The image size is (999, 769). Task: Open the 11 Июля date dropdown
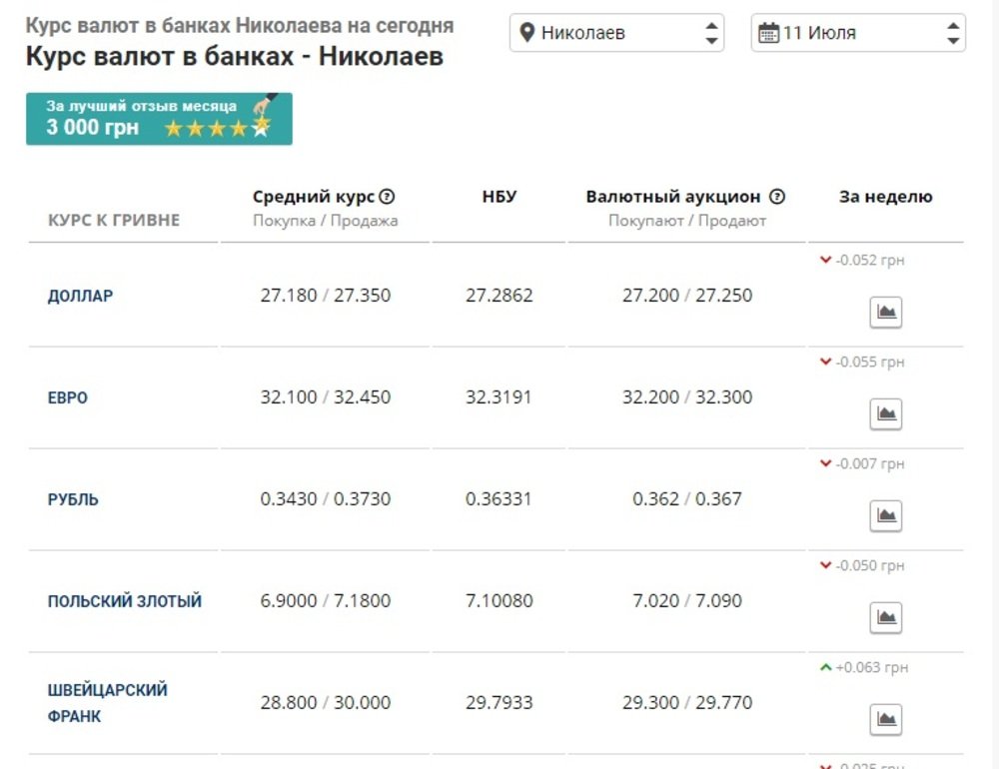pos(858,33)
